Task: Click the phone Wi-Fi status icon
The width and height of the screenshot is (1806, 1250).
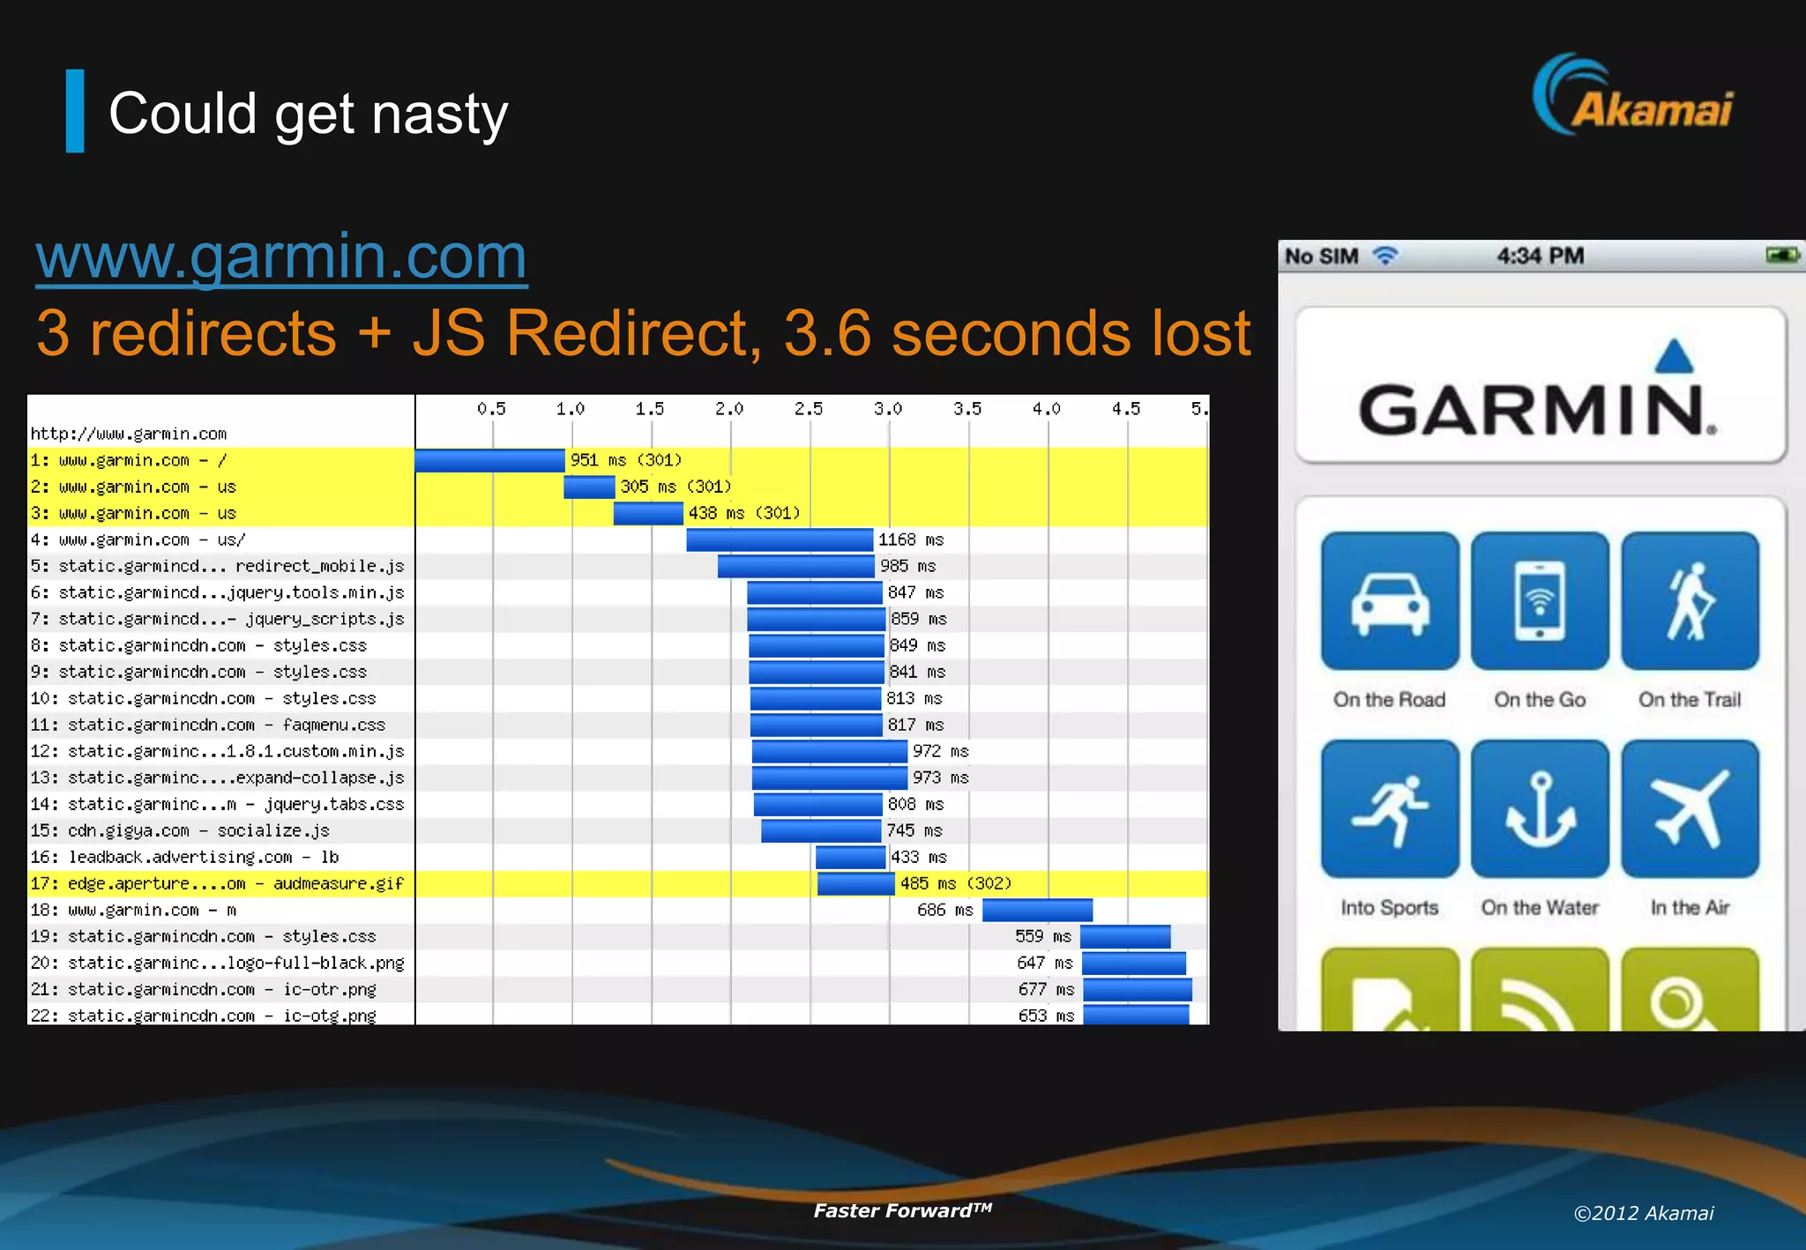Action: click(1385, 256)
